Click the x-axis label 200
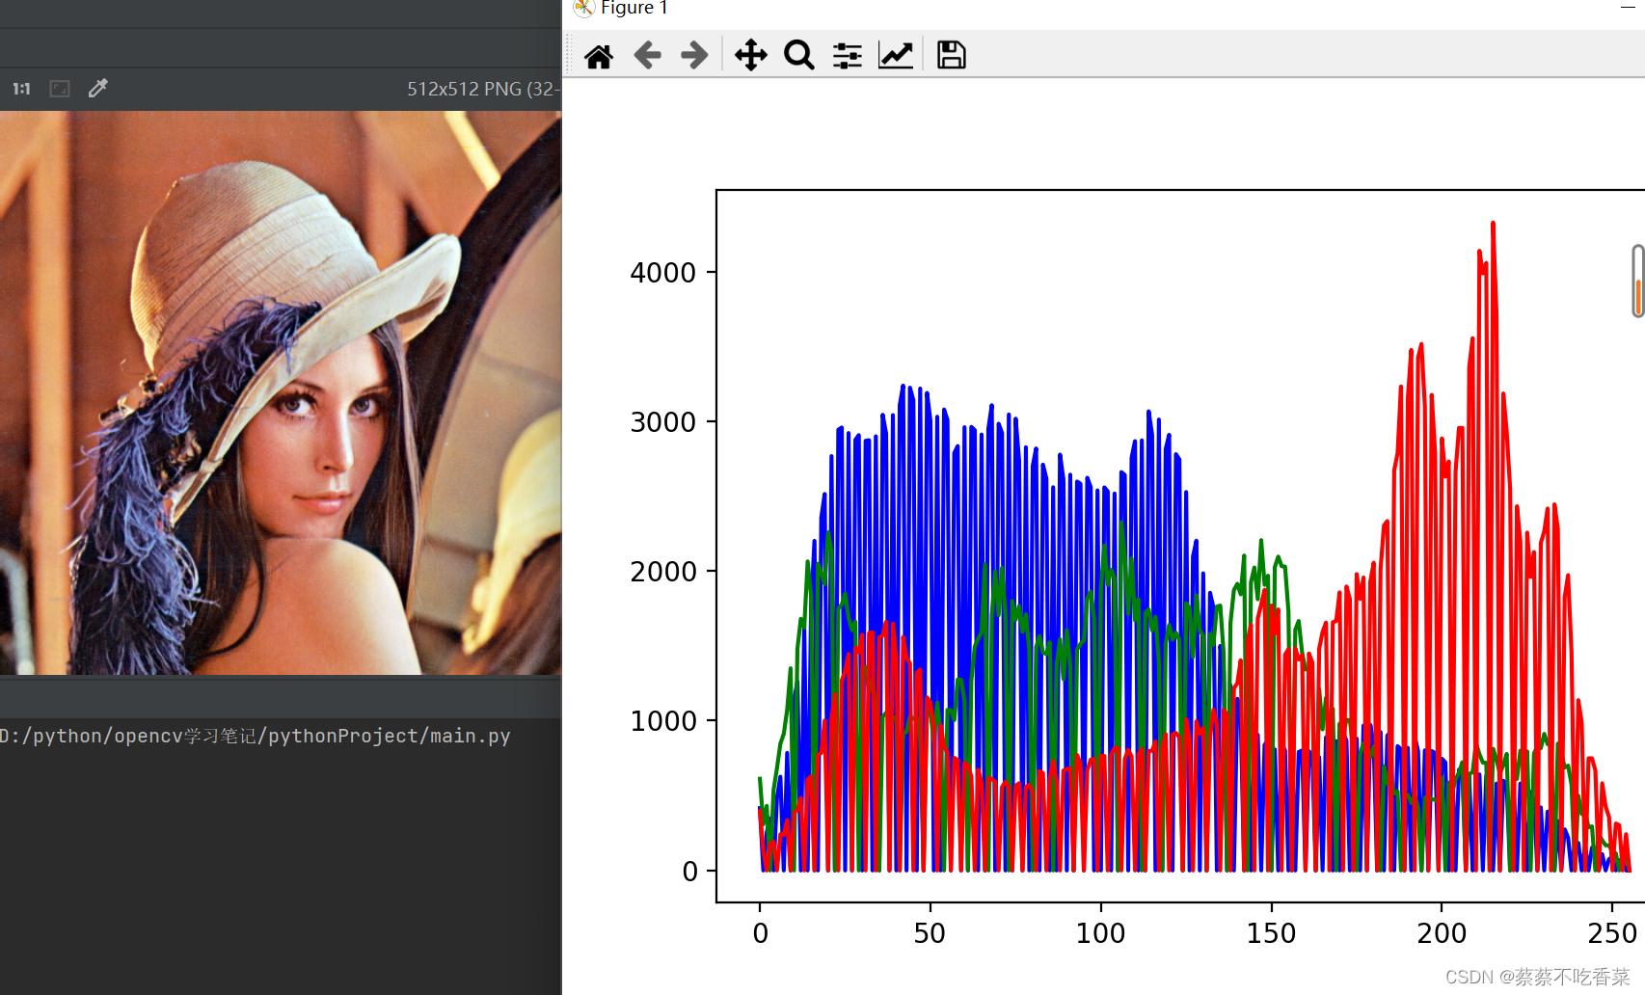The height and width of the screenshot is (995, 1645). pyautogui.click(x=1442, y=933)
